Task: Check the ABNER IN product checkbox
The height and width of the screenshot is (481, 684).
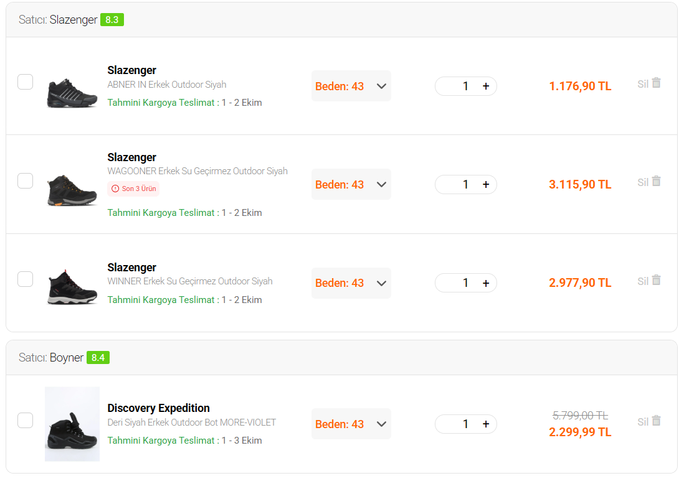Action: pos(26,82)
